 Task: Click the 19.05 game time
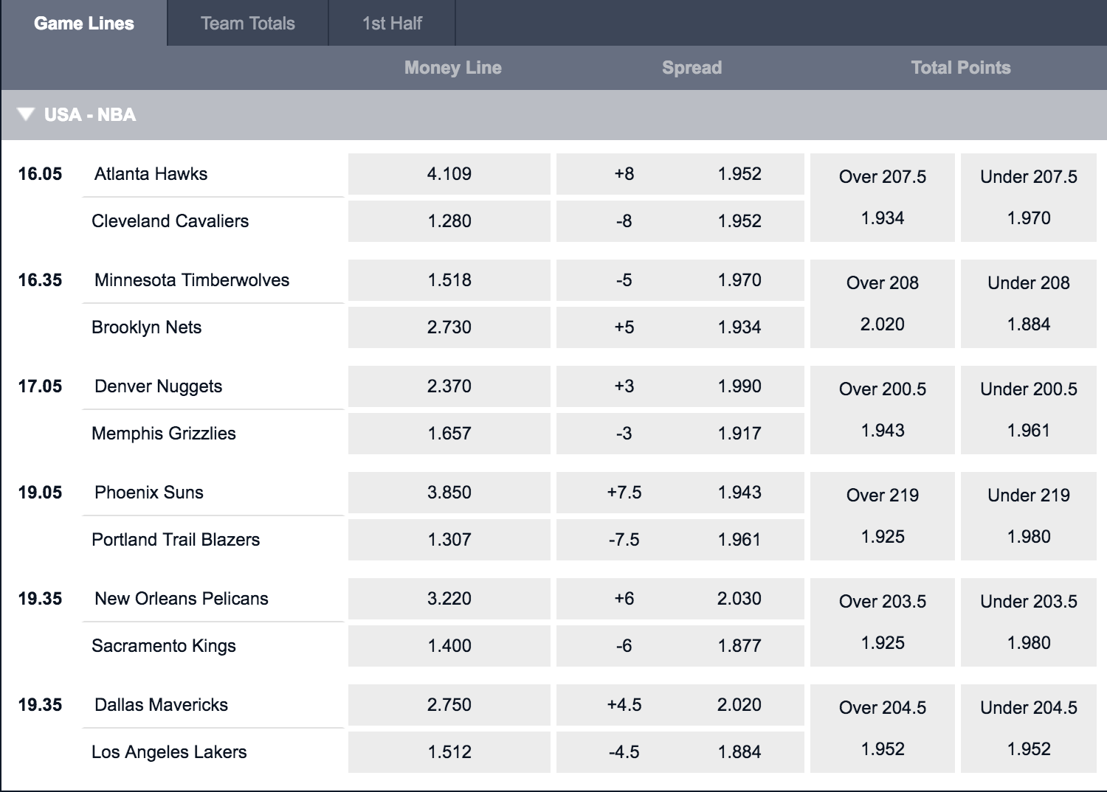click(x=40, y=493)
